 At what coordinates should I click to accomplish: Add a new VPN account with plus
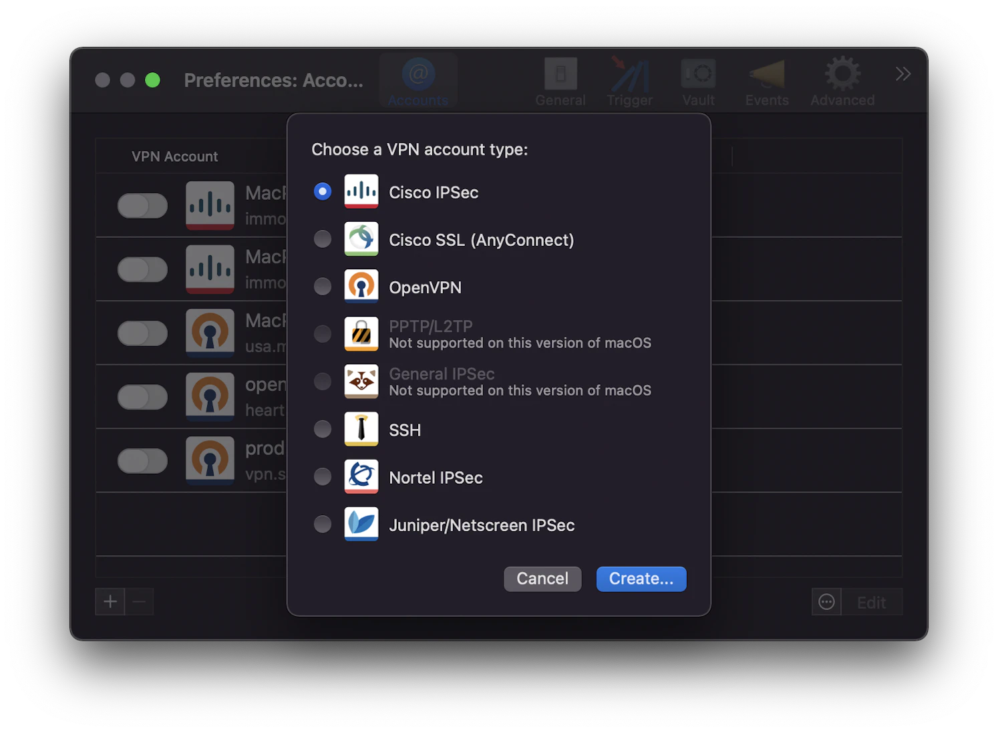pos(110,602)
